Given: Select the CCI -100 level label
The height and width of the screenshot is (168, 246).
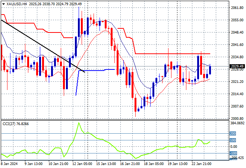Looking at the screenshot, I should pos(233,153).
